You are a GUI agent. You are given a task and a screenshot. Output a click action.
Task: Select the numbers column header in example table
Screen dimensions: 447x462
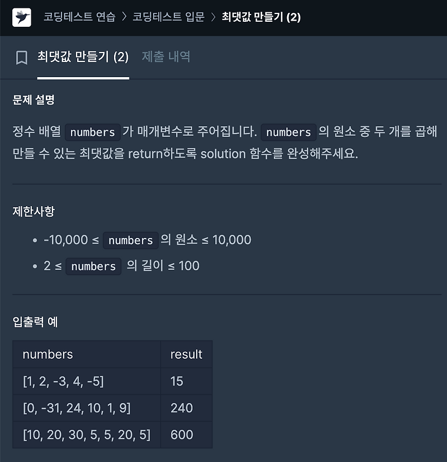click(x=47, y=354)
